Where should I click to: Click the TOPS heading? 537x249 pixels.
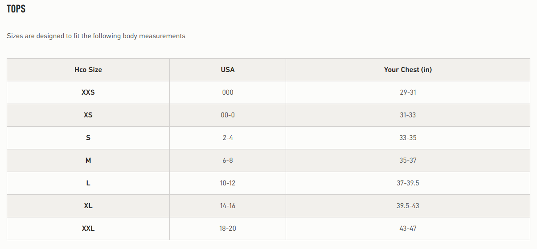coord(16,9)
